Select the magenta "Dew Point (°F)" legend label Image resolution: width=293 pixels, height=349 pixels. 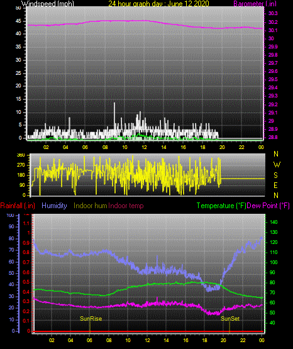tap(268, 206)
